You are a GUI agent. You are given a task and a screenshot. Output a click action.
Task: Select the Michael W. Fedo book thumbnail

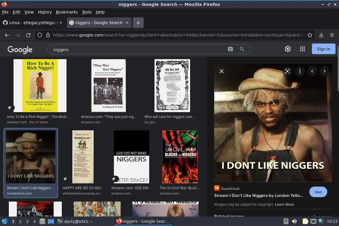[x=109, y=86]
